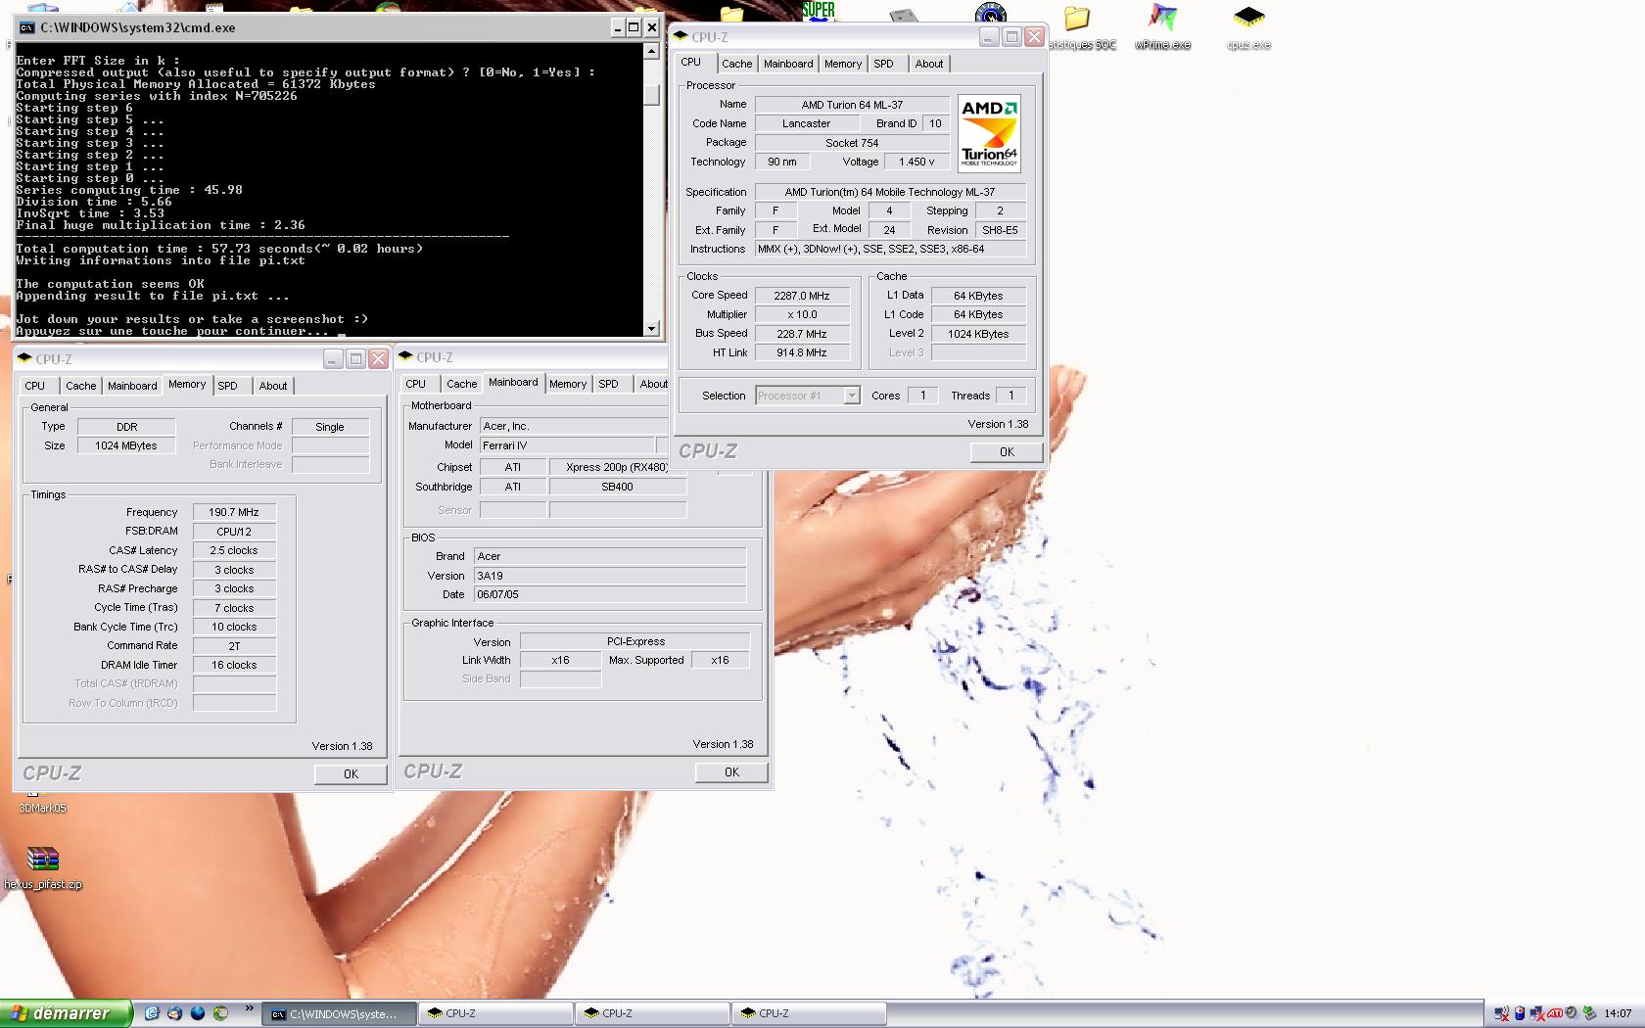Click Total computation time line in cmd
This screenshot has height=1028, width=1645.
[219, 249]
